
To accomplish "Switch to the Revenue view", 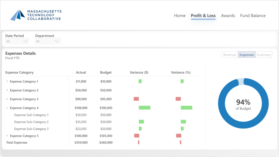I will click(229, 55).
